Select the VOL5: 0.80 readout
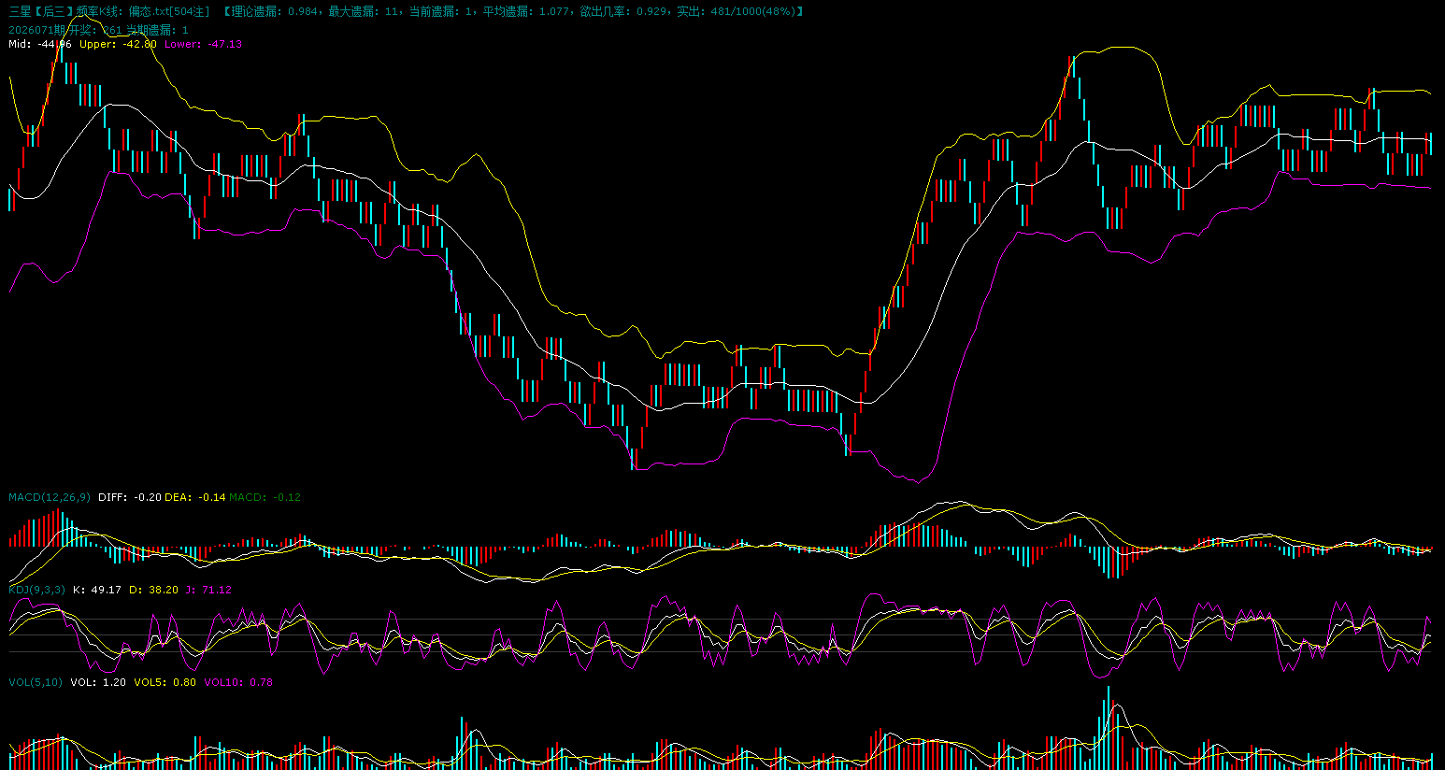The image size is (1445, 770). (165, 682)
